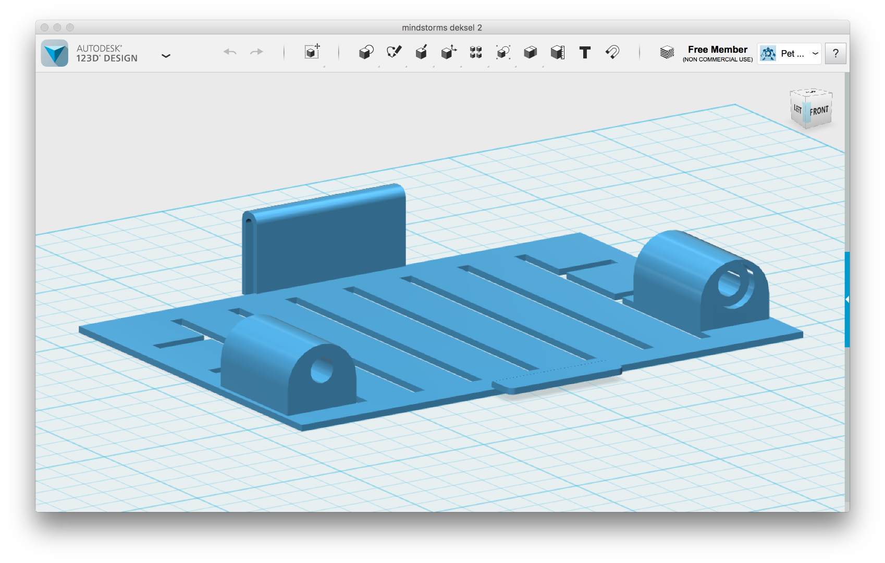Undo the last action
The width and height of the screenshot is (885, 563).
click(x=230, y=52)
